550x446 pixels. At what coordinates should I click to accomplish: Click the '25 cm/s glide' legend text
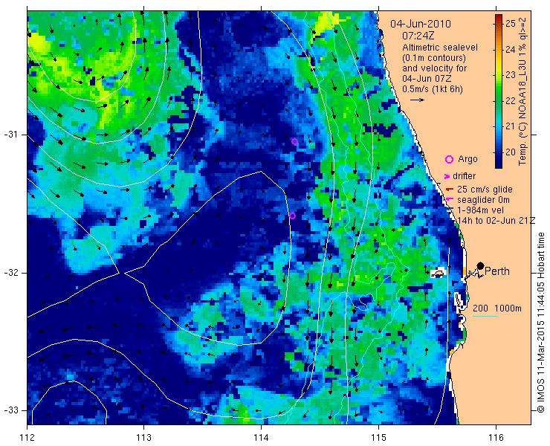485,190
